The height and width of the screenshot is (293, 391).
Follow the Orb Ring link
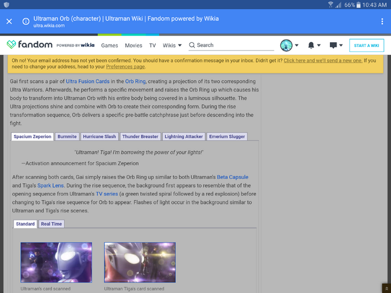click(135, 81)
